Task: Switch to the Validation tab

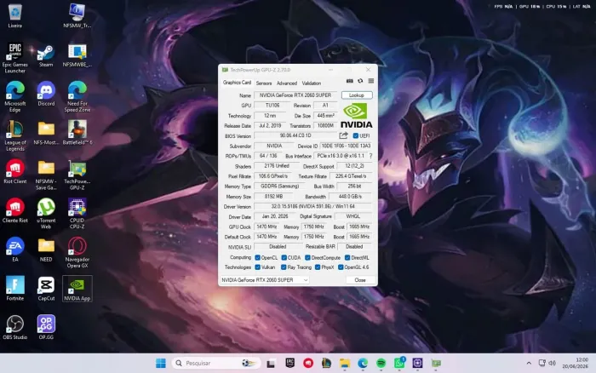Action: coord(312,83)
